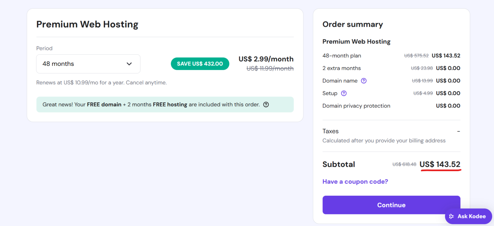
Task: Open the Have a coupon code link
Action: [355, 181]
